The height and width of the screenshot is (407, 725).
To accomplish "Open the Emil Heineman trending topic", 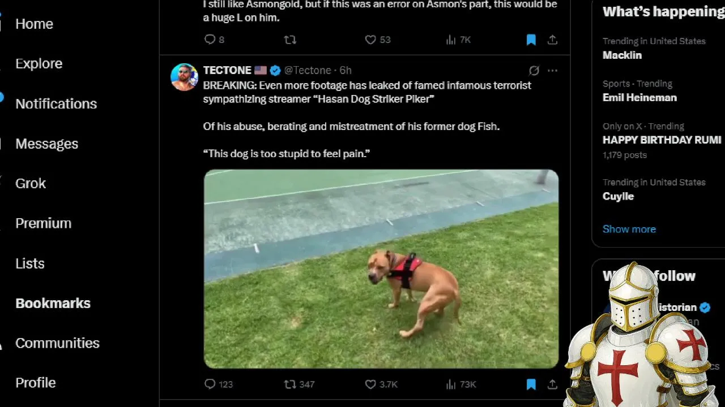I will pyautogui.click(x=639, y=97).
